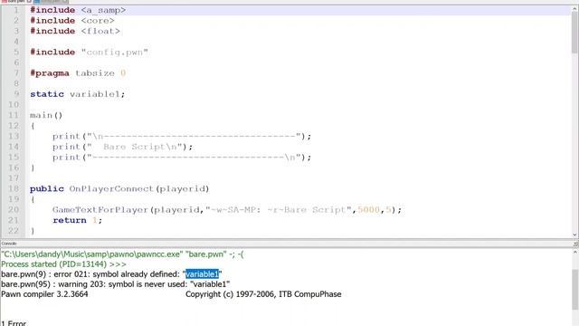Image resolution: width=579 pixels, height=326 pixels.
Task: Click the "return" keyword on line 21
Action: pyautogui.click(x=70, y=220)
